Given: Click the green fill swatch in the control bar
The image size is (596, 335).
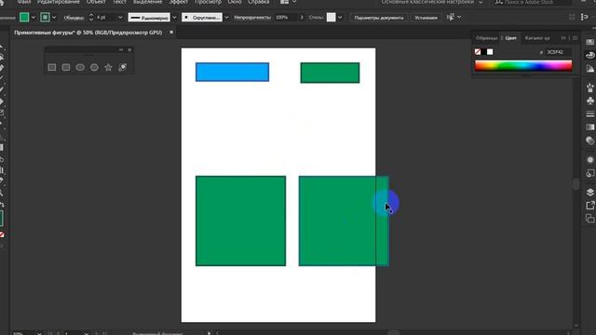Looking at the screenshot, I should (x=24, y=17).
